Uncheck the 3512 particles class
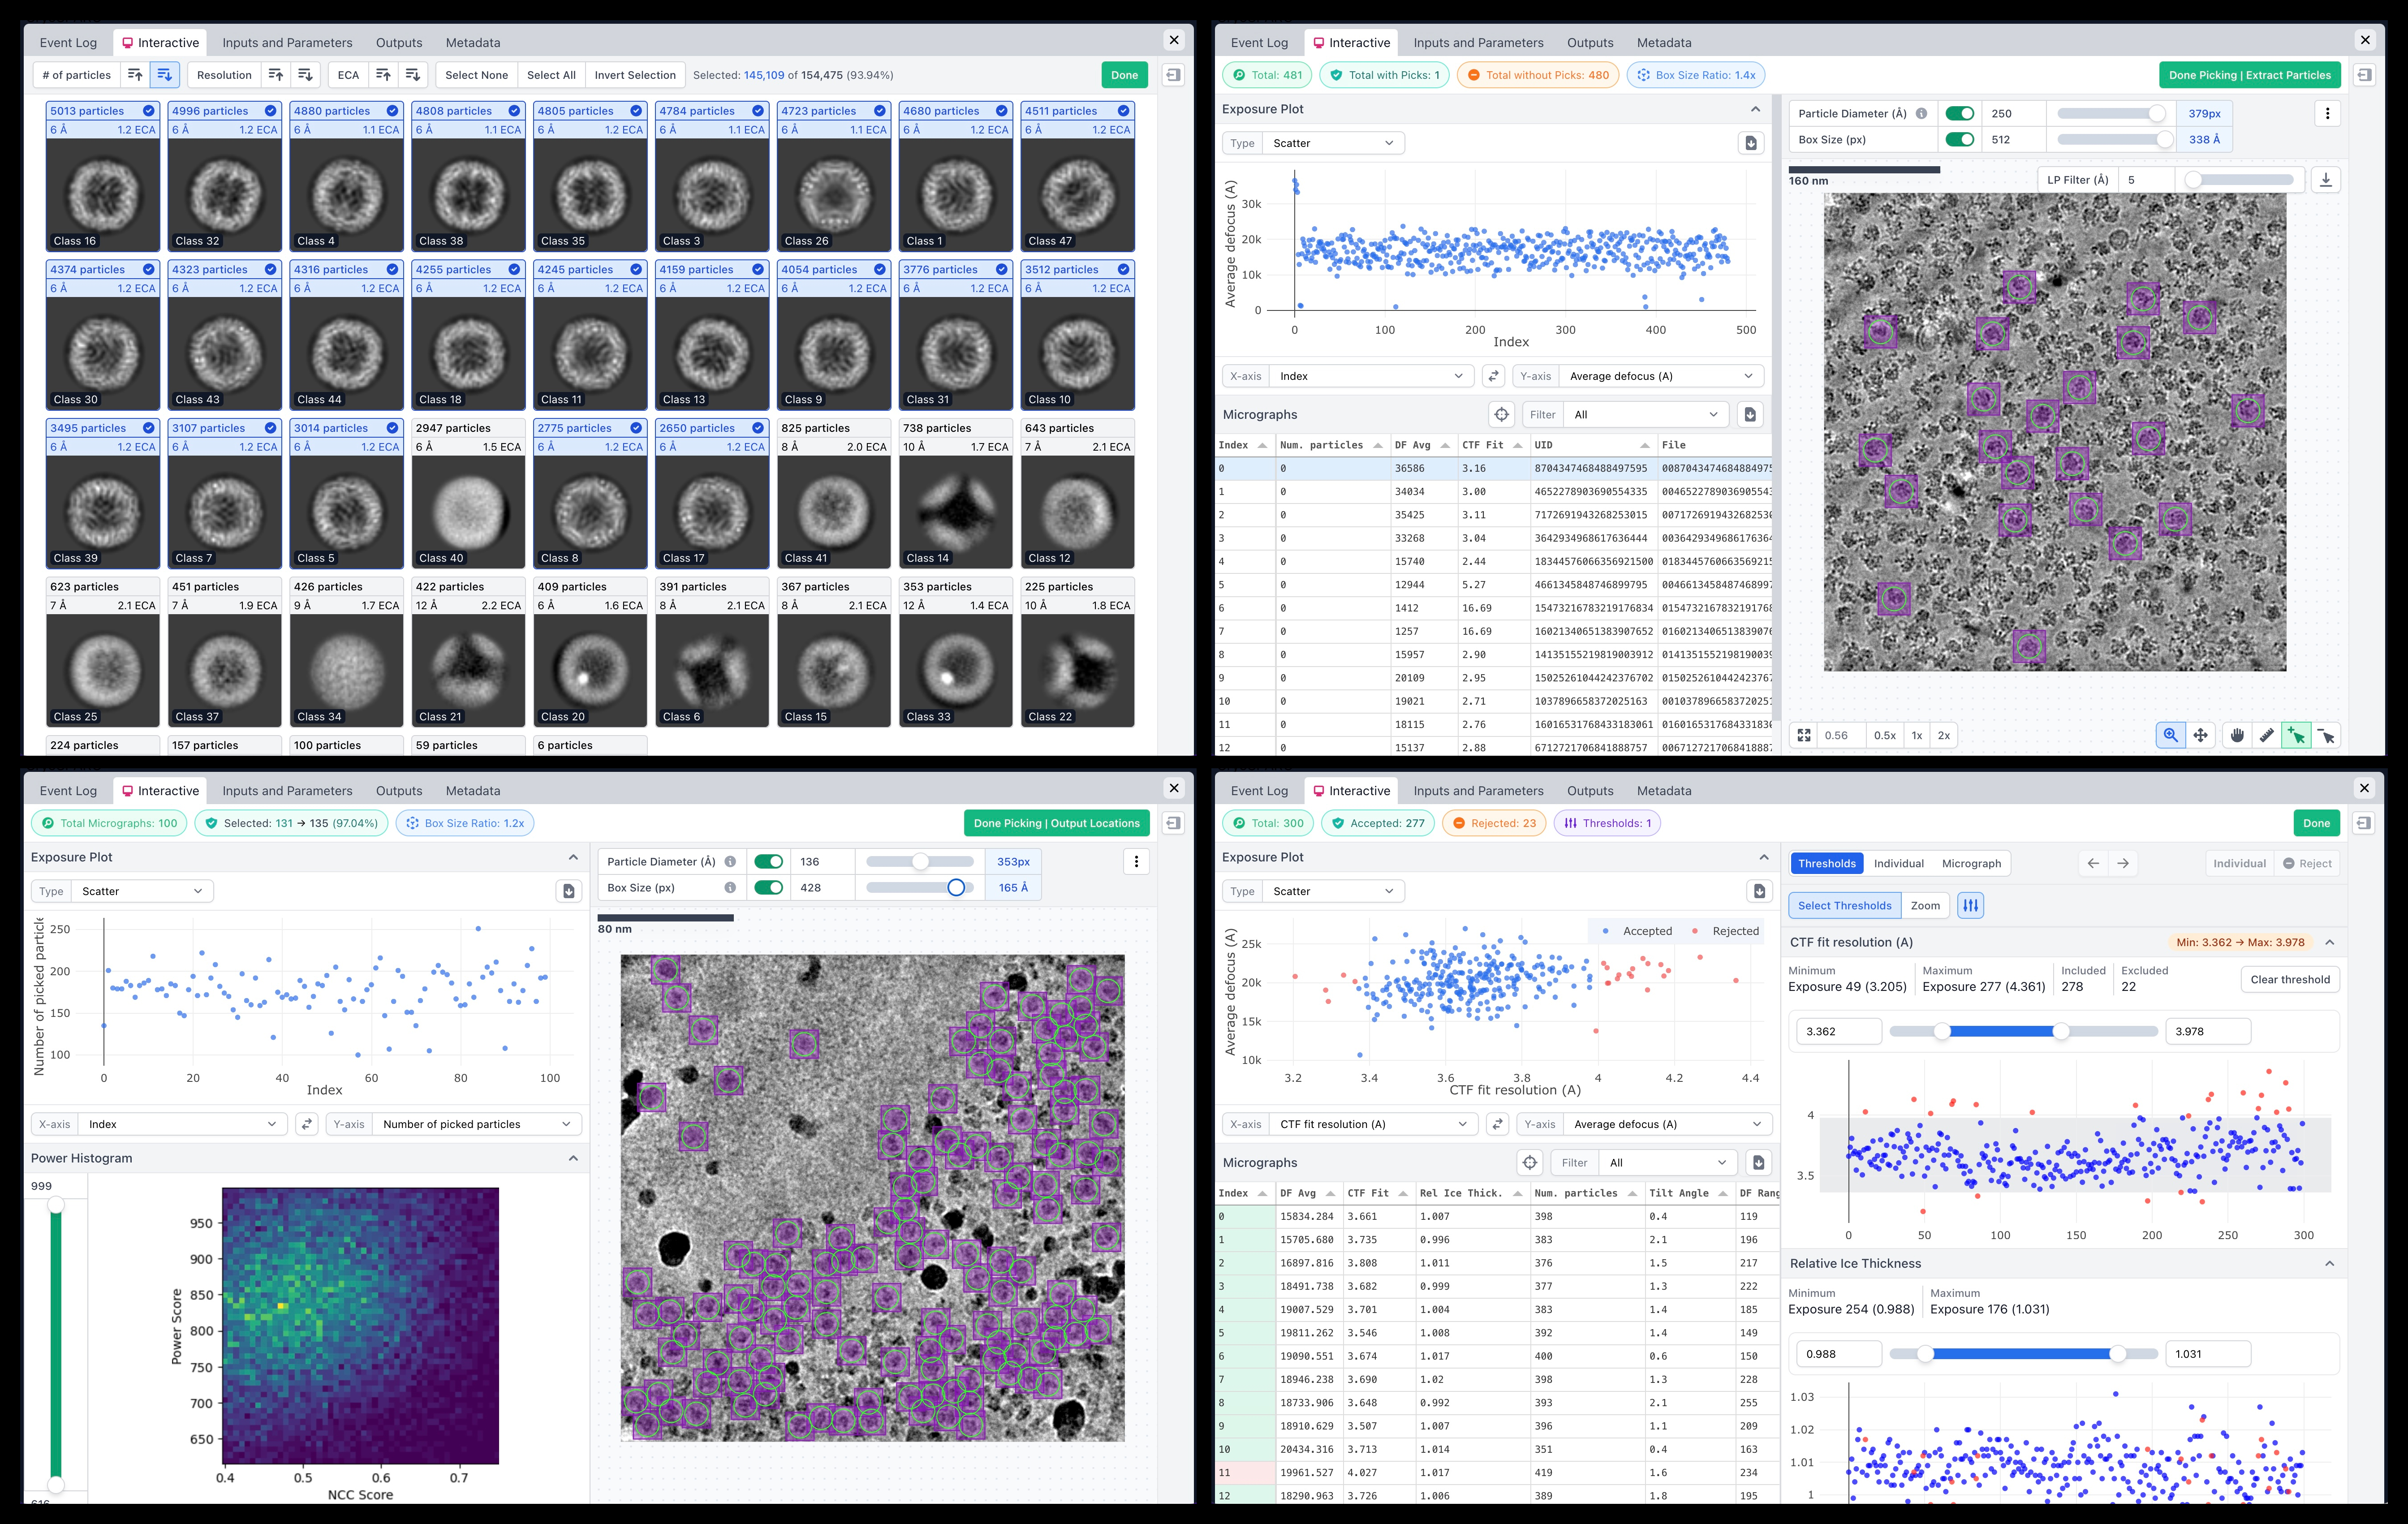 tap(1123, 269)
